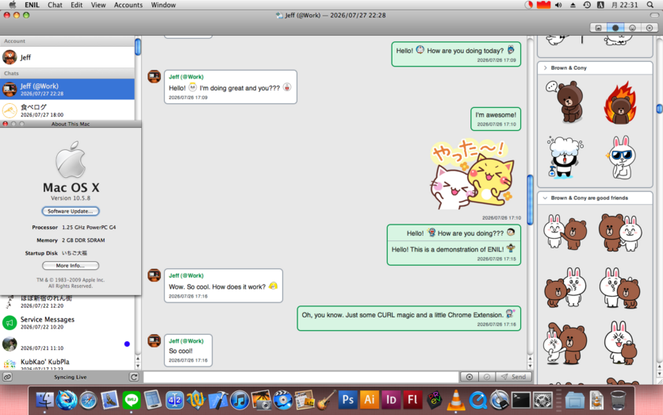This screenshot has height=415, width=663.
Task: Open the Trash in the Dock
Action: coord(618,400)
